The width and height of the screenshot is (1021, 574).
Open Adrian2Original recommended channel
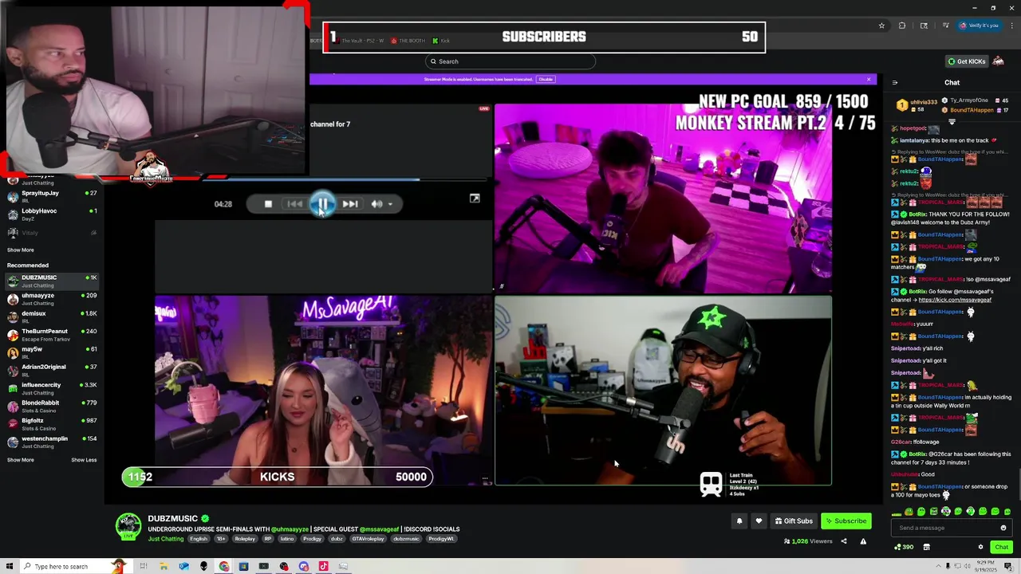click(x=52, y=370)
